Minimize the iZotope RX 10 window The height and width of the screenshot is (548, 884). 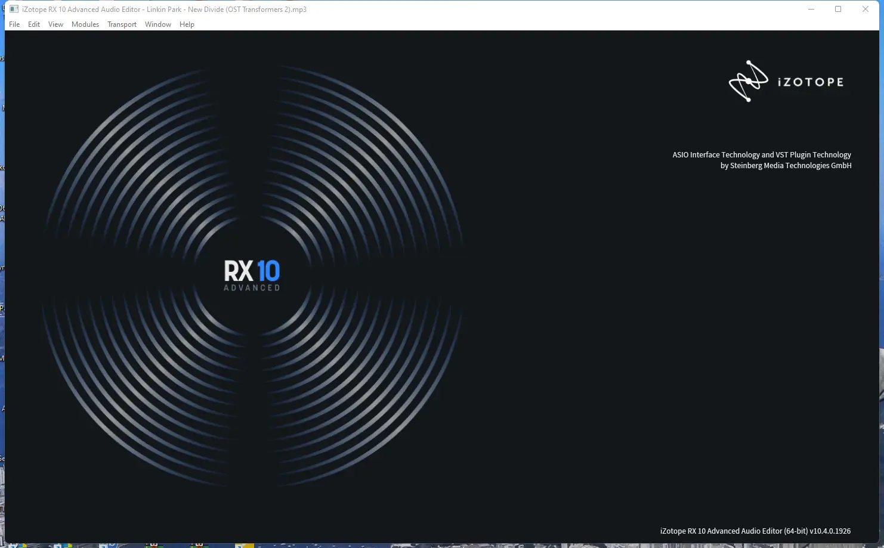pyautogui.click(x=811, y=9)
